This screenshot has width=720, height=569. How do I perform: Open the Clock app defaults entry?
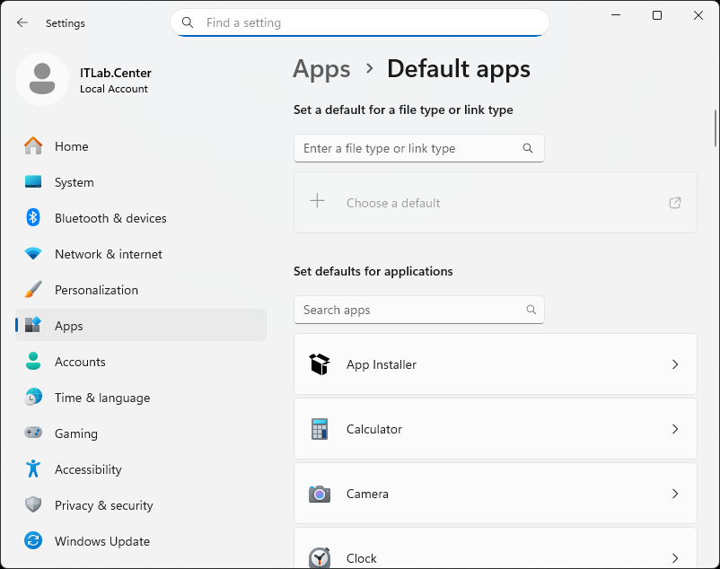pyautogui.click(x=495, y=556)
